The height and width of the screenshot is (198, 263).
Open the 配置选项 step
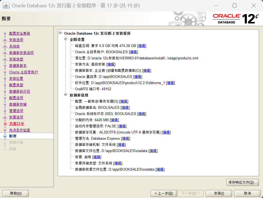(16, 98)
